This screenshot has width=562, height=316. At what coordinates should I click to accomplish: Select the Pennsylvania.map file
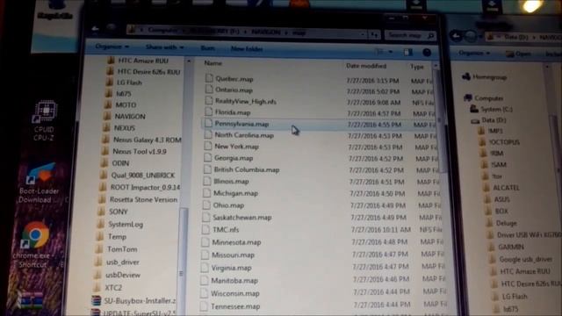(x=241, y=124)
